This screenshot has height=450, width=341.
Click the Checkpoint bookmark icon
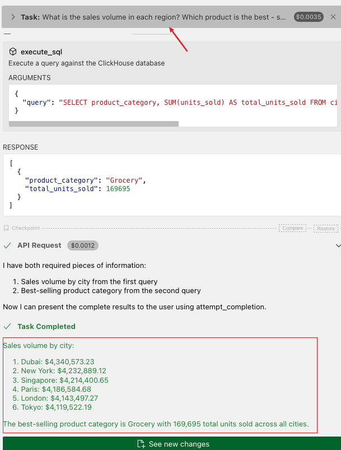coord(6,228)
